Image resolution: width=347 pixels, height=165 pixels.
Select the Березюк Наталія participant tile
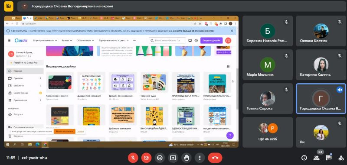click(x=268, y=31)
